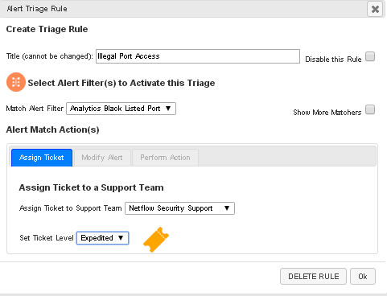Enable the Show More Matchers checkbox
Image resolution: width=387 pixels, height=296 pixels.
point(370,109)
